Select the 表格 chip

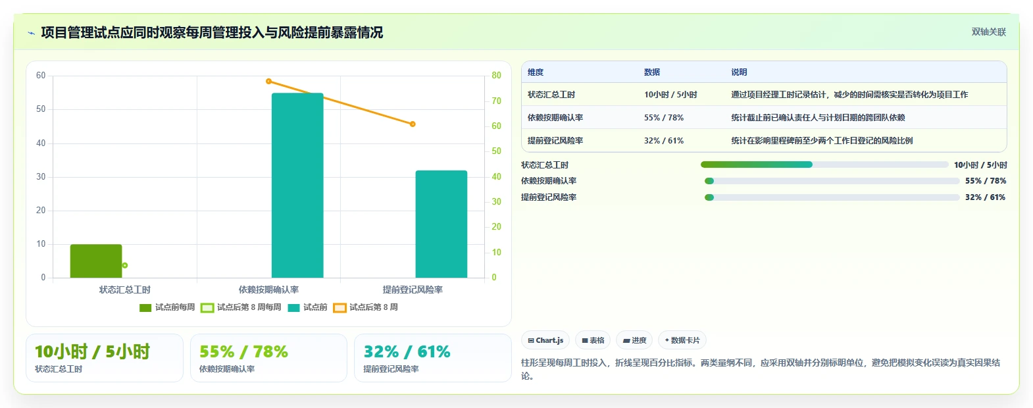click(593, 340)
